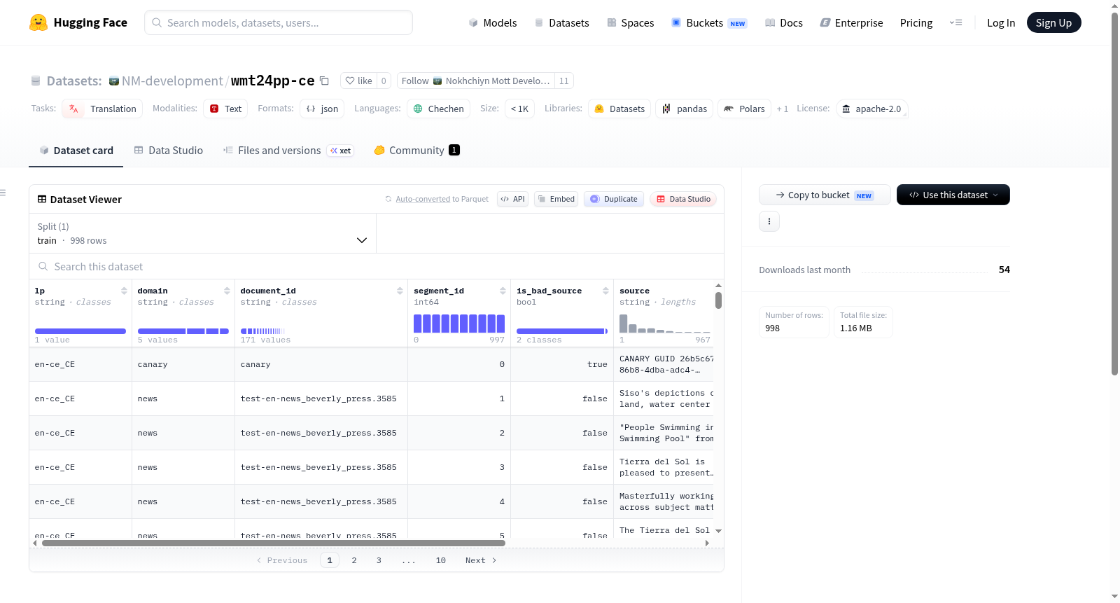1120x603 pixels.
Task: Show the +1 additional libraries
Action: pos(783,109)
